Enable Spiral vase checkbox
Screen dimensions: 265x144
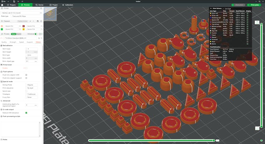[x=26, y=91]
